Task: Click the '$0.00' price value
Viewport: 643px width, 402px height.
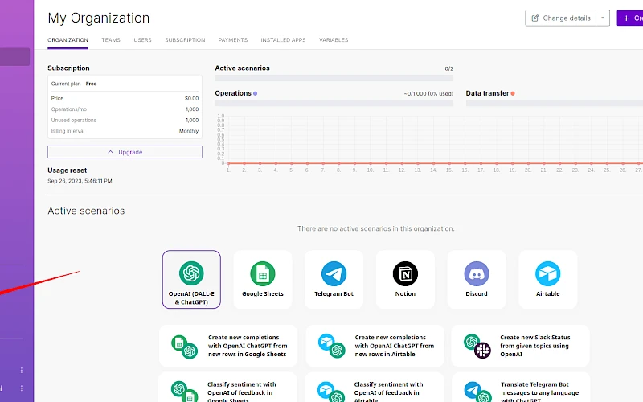Action: click(x=191, y=98)
